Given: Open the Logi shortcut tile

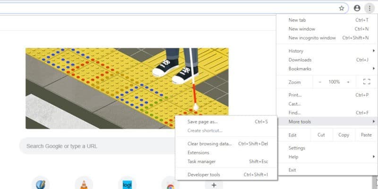Looking at the screenshot, I should pos(127,184).
